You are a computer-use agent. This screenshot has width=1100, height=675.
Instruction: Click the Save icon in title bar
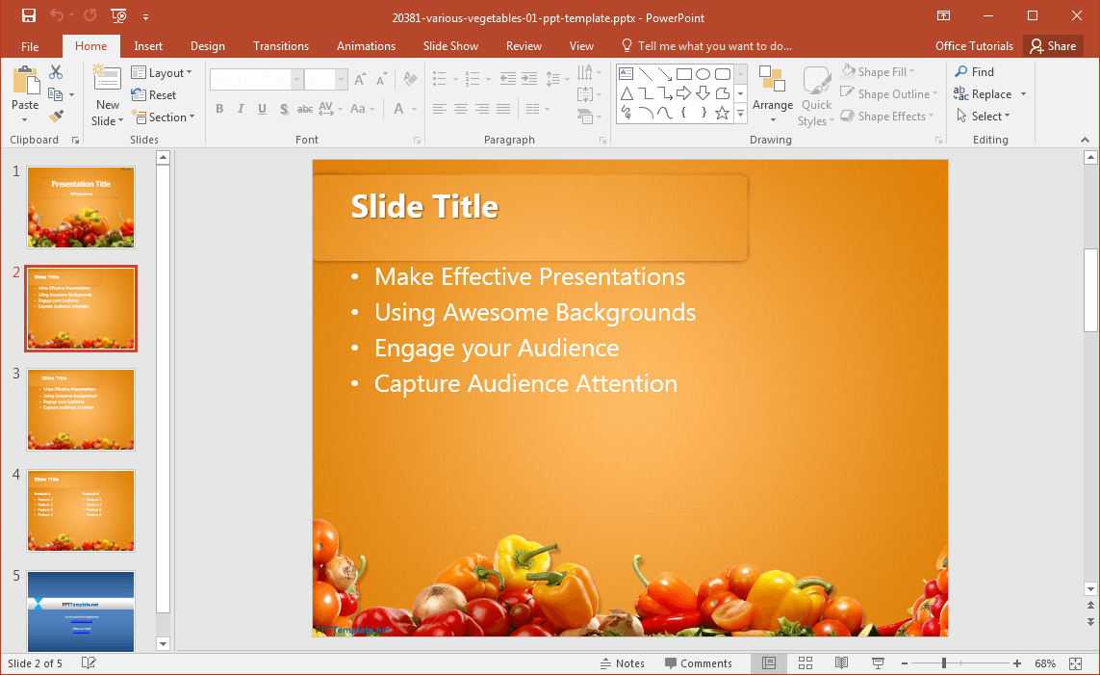click(x=28, y=15)
